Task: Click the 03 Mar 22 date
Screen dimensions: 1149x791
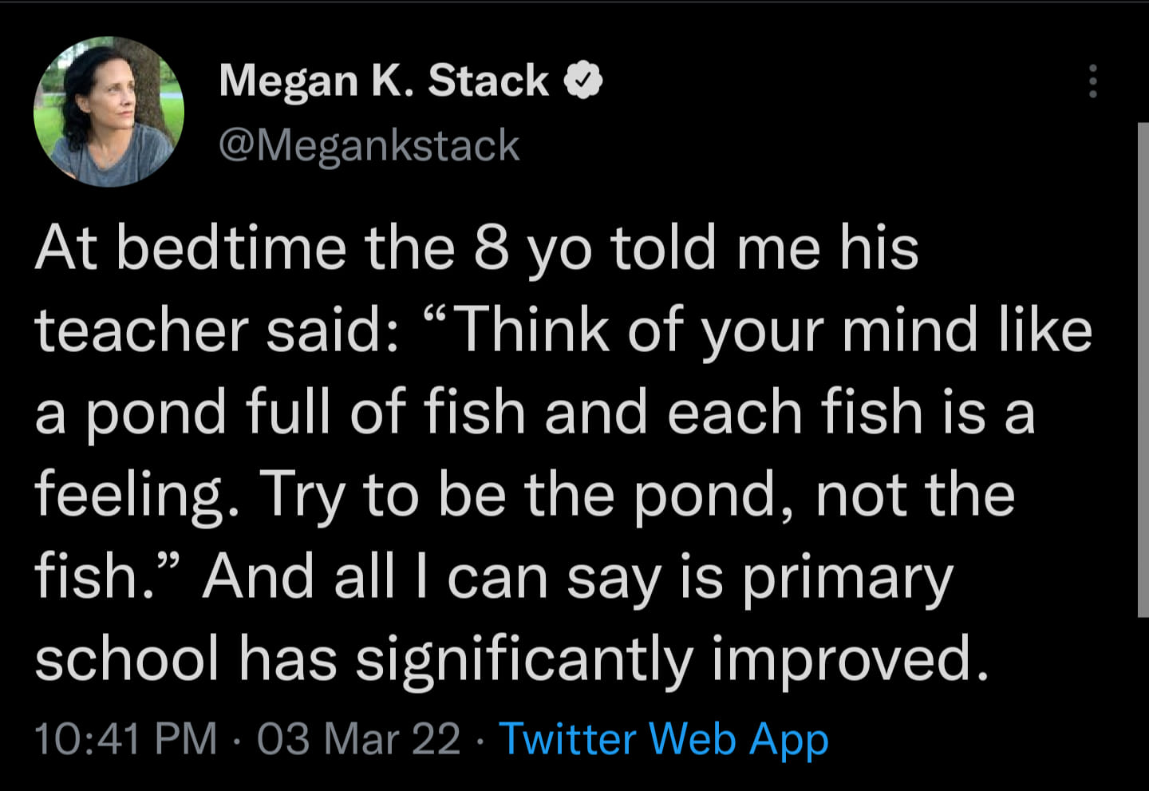Action: 358,738
